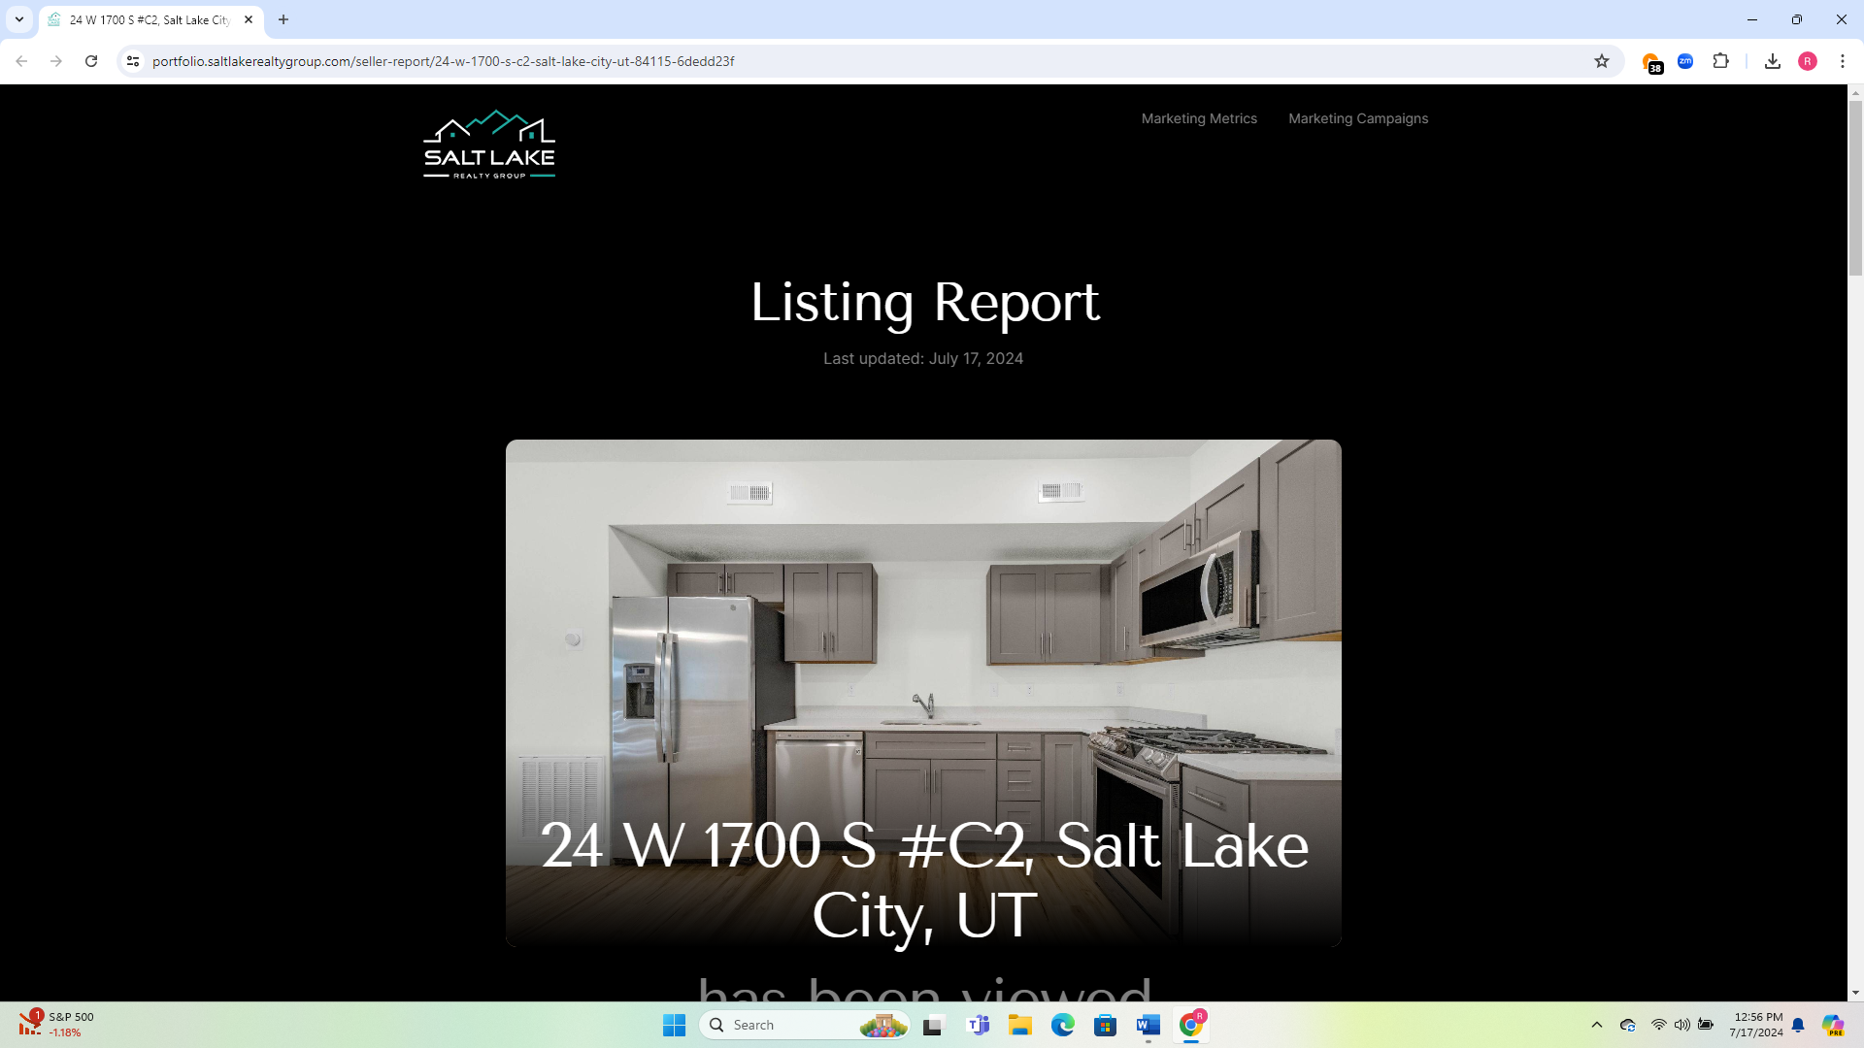Click the Word taskbar icon

coord(1148,1024)
